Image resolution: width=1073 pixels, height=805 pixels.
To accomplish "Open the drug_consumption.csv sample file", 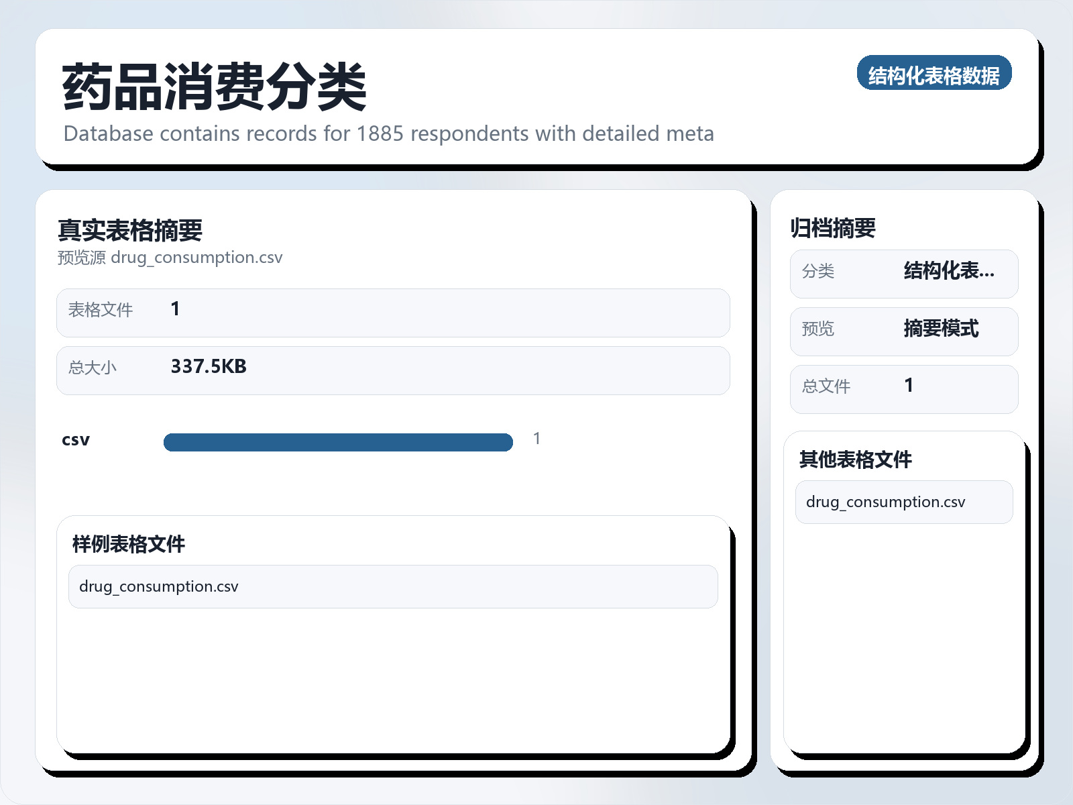I will point(392,586).
